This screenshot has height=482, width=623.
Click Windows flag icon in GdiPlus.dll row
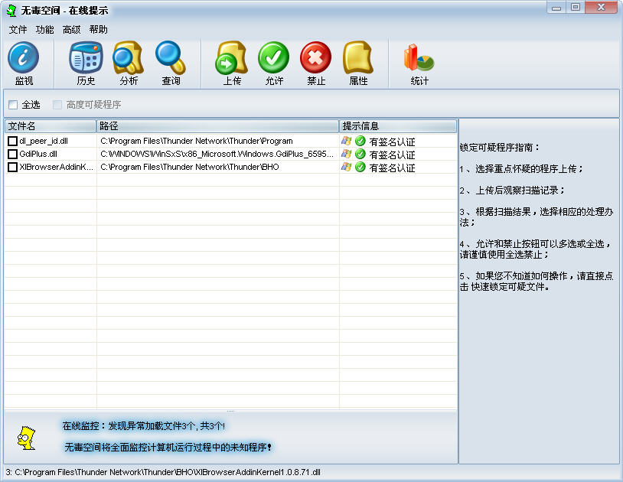tap(347, 154)
